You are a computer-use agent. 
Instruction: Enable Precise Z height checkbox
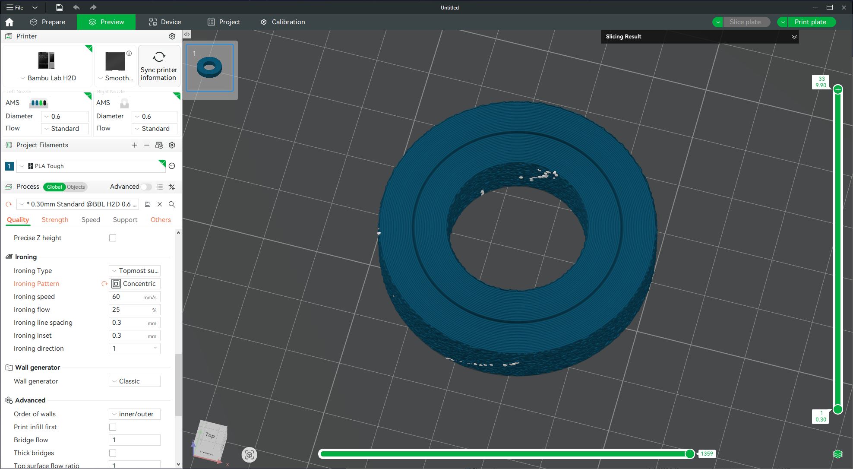tap(113, 238)
